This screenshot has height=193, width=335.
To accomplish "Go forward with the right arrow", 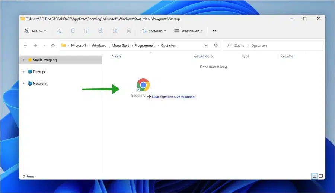I will pyautogui.click(x=35, y=45).
